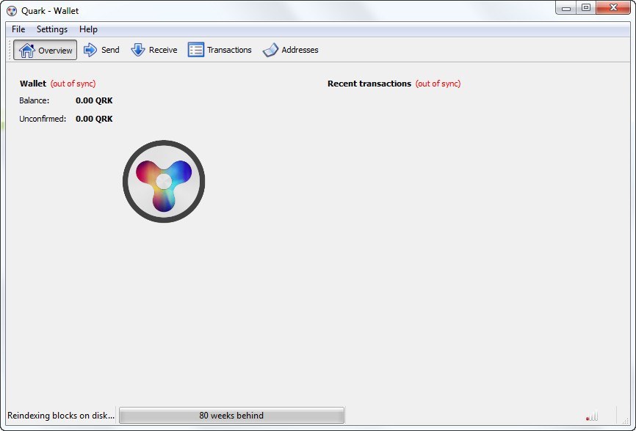The height and width of the screenshot is (431, 636).
Task: Click the window resize grip corner
Action: pos(626,421)
